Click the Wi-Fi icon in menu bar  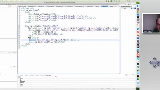tap(127, 1)
